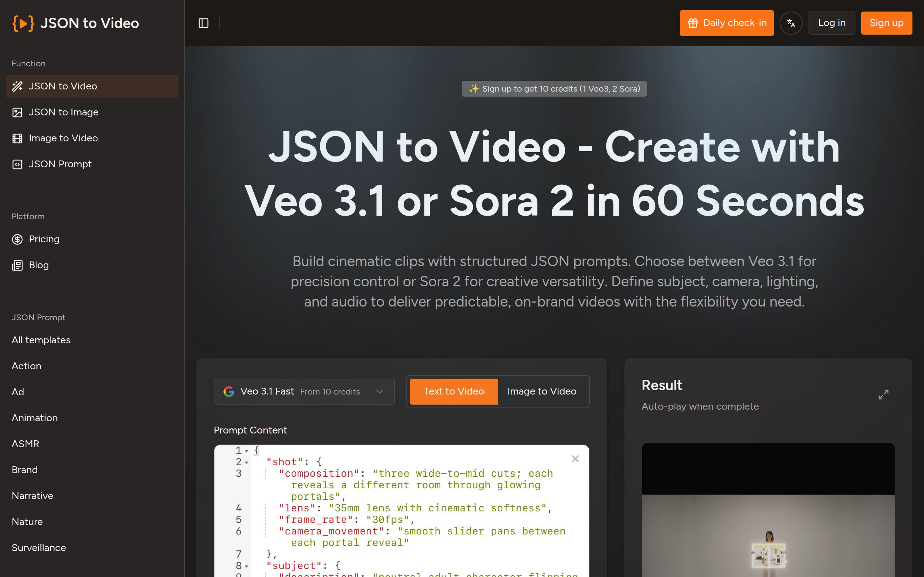Collapse the "shot" block fold arrow
Viewport: 924px width, 577px height.
click(247, 463)
